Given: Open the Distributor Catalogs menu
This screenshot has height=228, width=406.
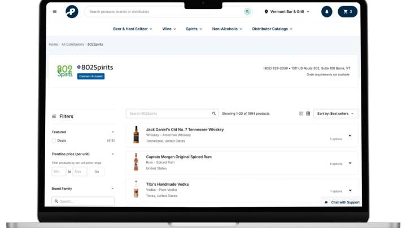Looking at the screenshot, I should [x=272, y=29].
